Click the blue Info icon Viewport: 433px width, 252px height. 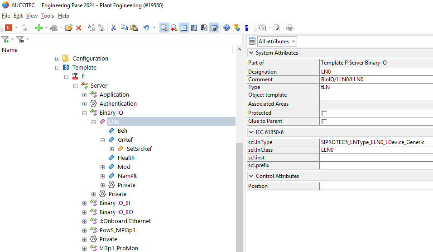(246, 28)
